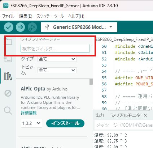Image resolution: width=153 pixels, height=148 pixels.
Task: Close the シリアルモニタ tab
Action: [x=145, y=115]
